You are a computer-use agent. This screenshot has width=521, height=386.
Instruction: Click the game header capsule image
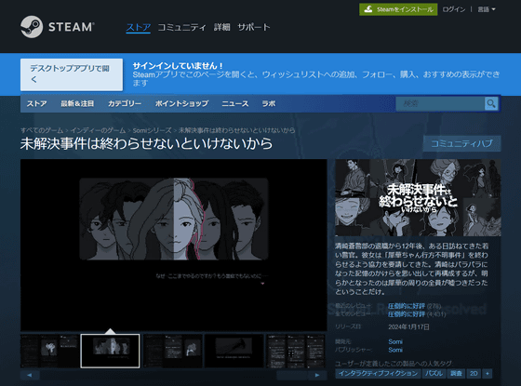(x=418, y=197)
